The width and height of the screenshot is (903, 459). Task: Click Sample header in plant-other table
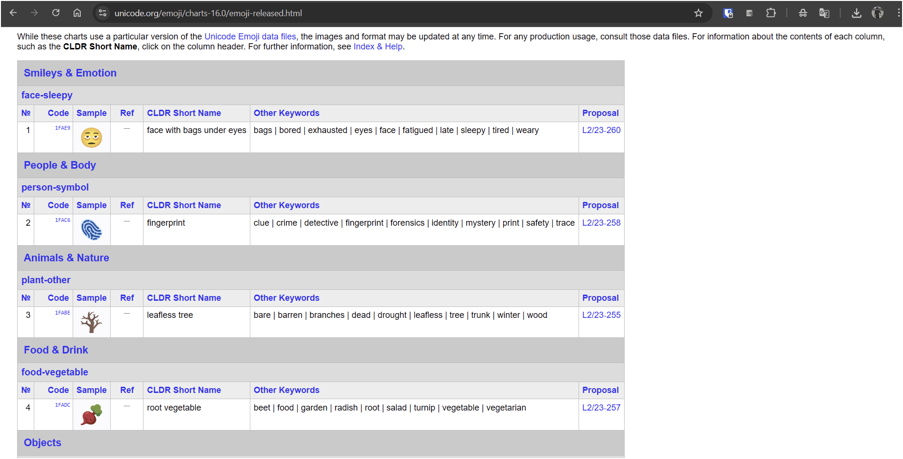click(x=92, y=298)
